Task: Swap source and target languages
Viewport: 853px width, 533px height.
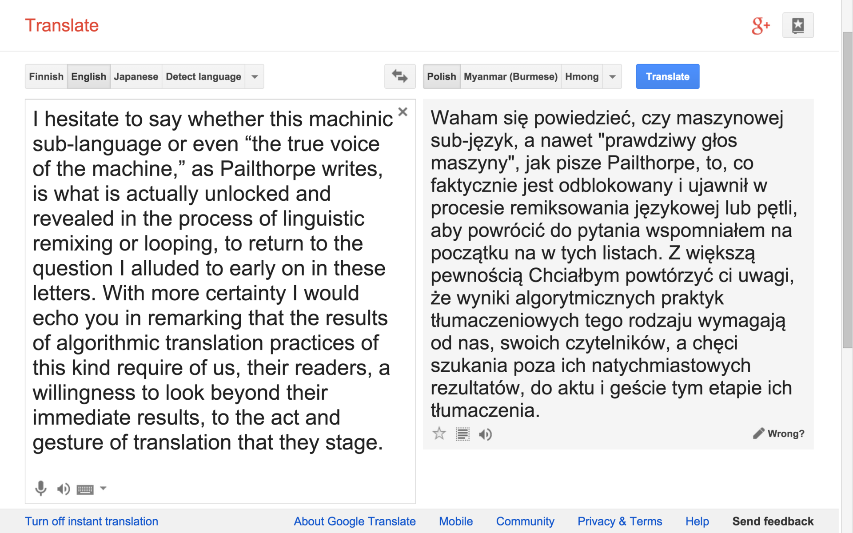Action: (x=399, y=76)
